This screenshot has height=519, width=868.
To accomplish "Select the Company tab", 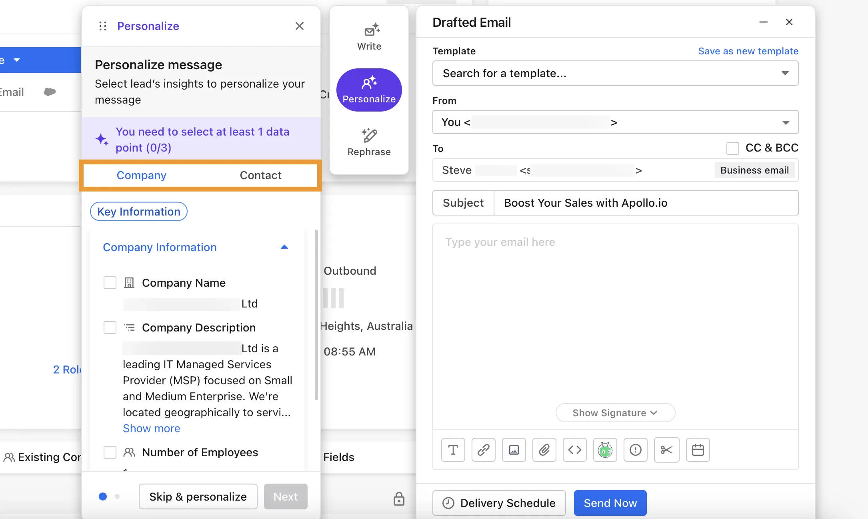I will pos(141,175).
